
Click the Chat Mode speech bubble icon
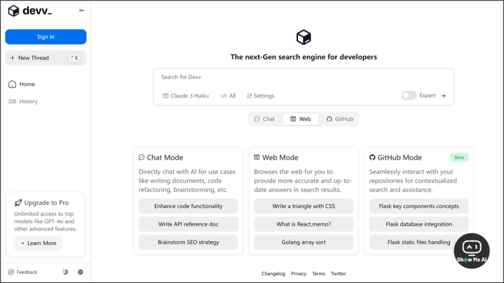141,157
